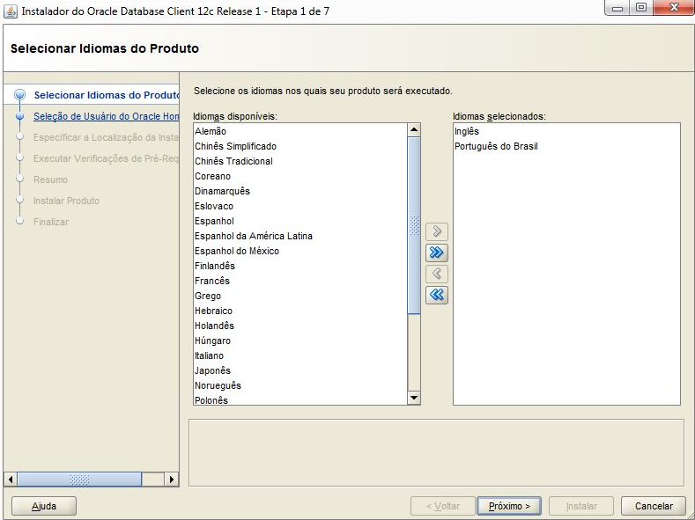Click the message text area below lists
The width and height of the screenshot is (695, 520).
tap(436, 453)
